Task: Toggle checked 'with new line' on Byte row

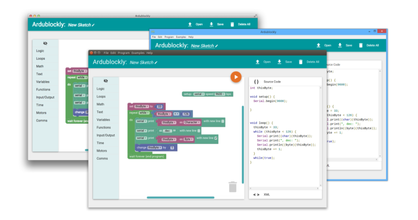Action: tap(215, 138)
